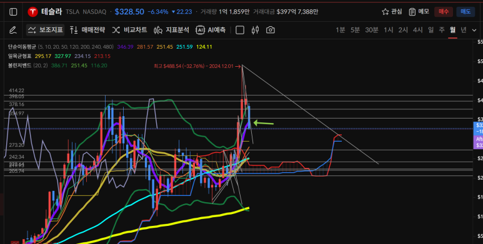Click 일목균형표 indicator label
This screenshot has height=244, width=483.
pos(20,56)
